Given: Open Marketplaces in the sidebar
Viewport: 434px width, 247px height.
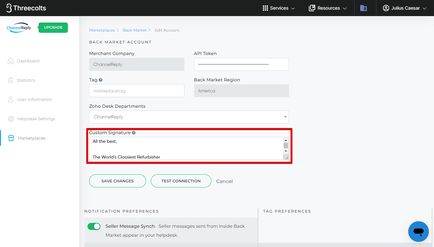Looking at the screenshot, I should pyautogui.click(x=32, y=138).
